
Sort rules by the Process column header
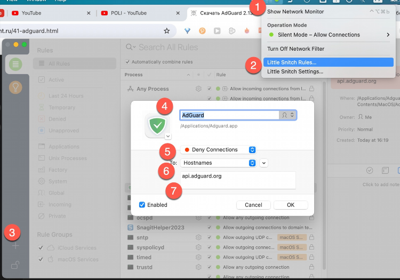pos(157,75)
